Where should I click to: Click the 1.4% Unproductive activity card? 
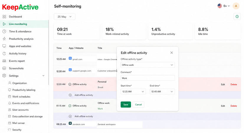tap(171, 31)
